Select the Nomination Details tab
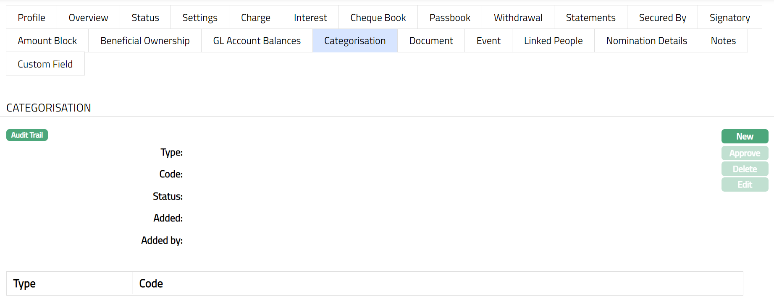Viewport: 774px width, 304px height. pyautogui.click(x=646, y=41)
